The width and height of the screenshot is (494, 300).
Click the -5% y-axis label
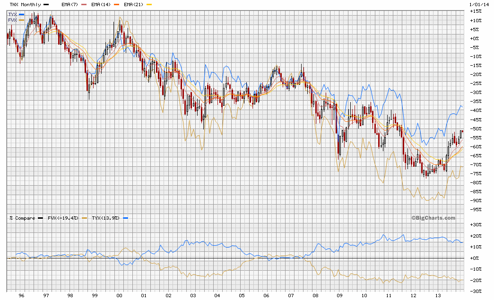coord(475,48)
